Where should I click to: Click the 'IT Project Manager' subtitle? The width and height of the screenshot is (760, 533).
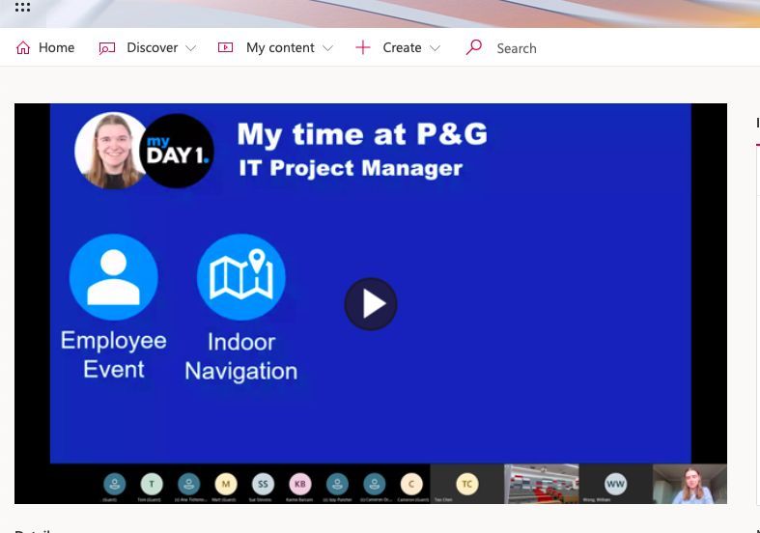(x=351, y=168)
